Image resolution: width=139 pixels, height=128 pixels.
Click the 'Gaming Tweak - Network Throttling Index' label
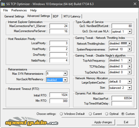coord(100,38)
